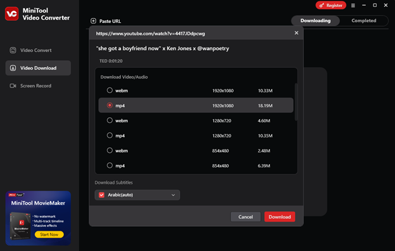Open Video Convert section
The width and height of the screenshot is (395, 251).
click(38, 50)
